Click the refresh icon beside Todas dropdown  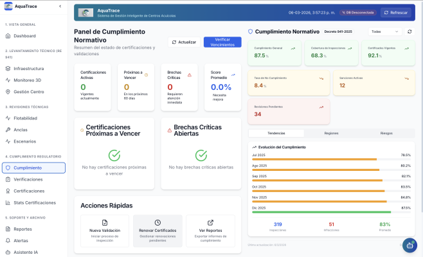pos(410,31)
